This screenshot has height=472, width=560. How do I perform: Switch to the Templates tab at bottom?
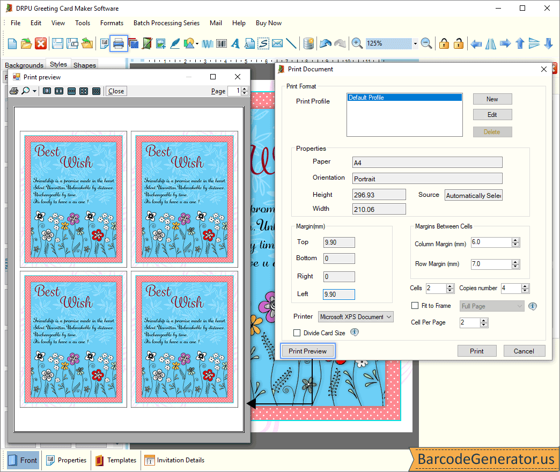pyautogui.click(x=116, y=460)
